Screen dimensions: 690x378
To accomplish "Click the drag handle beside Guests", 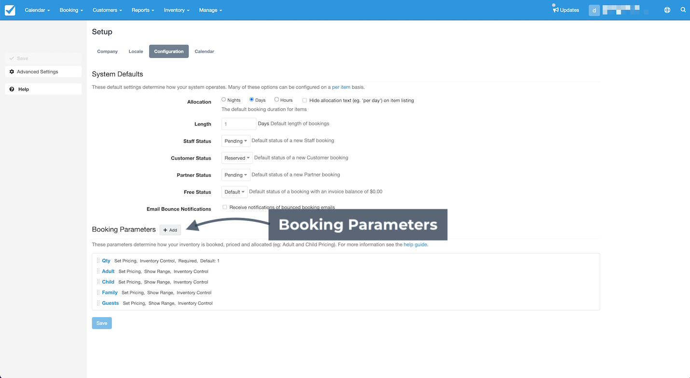I will (98, 303).
